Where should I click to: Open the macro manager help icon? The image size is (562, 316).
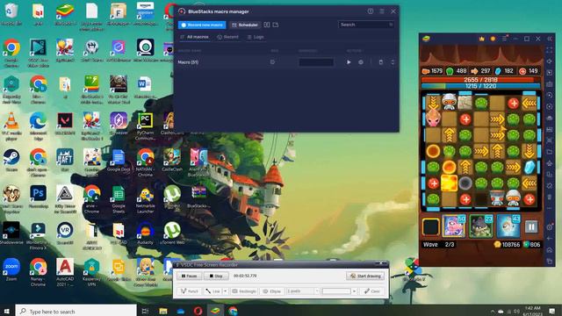[x=371, y=11]
